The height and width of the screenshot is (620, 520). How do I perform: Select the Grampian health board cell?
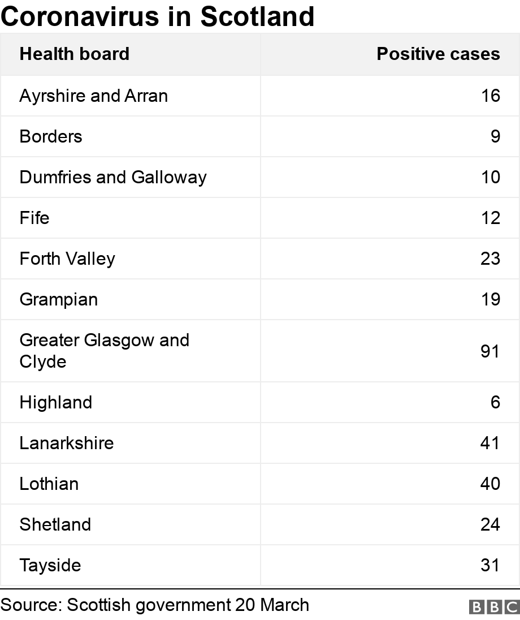(x=59, y=299)
